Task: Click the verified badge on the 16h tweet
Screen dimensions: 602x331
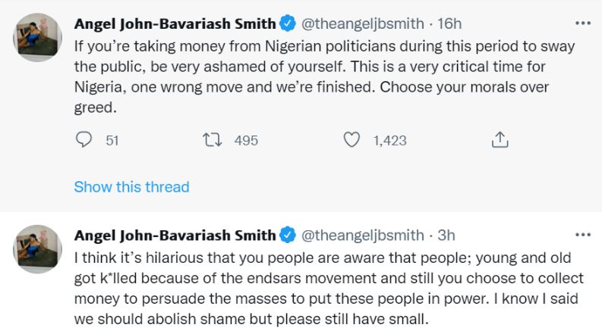Action: [288, 25]
